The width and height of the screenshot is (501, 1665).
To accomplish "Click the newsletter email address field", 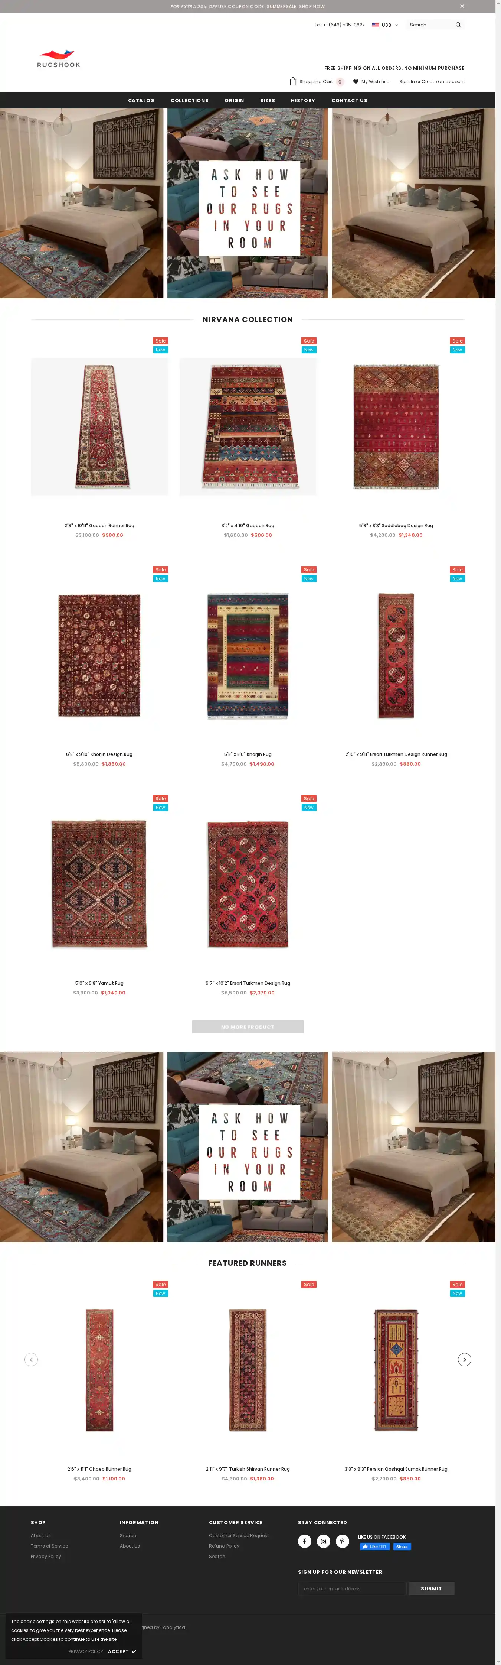I will pos(353,1588).
